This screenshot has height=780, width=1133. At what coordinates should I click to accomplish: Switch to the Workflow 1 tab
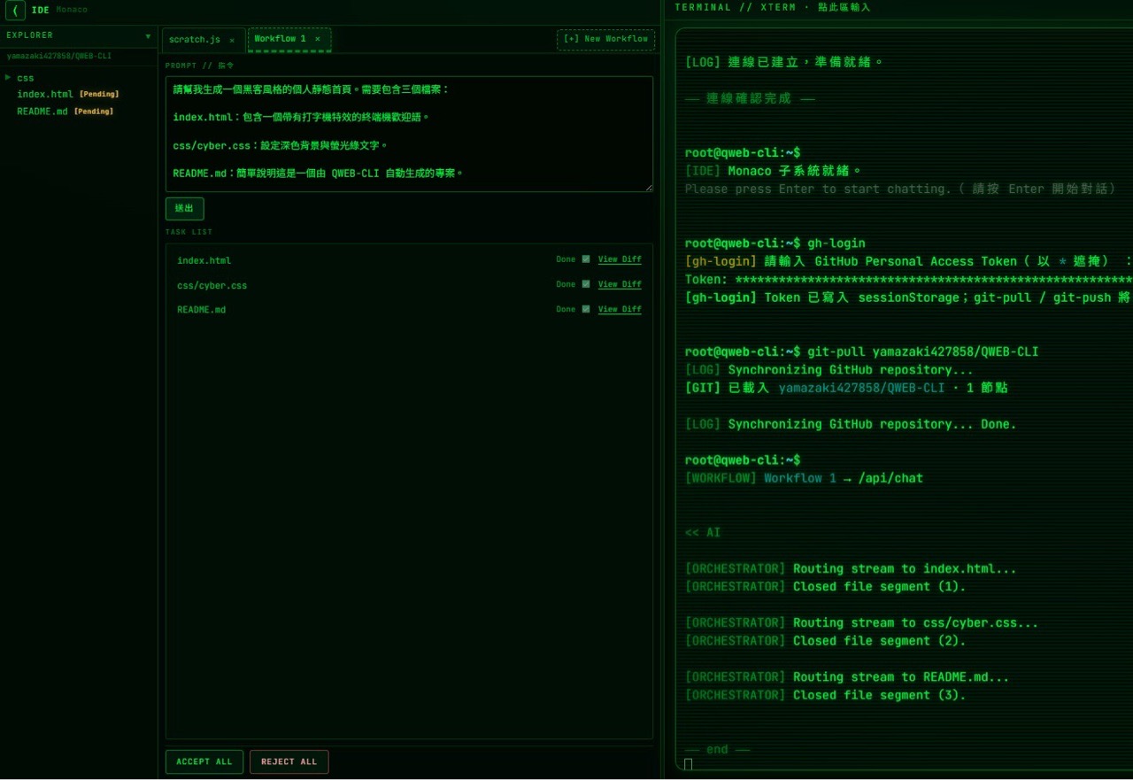(280, 39)
